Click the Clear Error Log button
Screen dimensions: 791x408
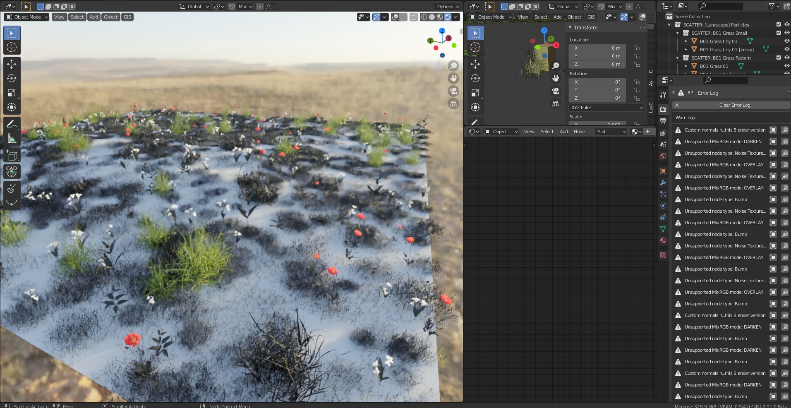[734, 105]
